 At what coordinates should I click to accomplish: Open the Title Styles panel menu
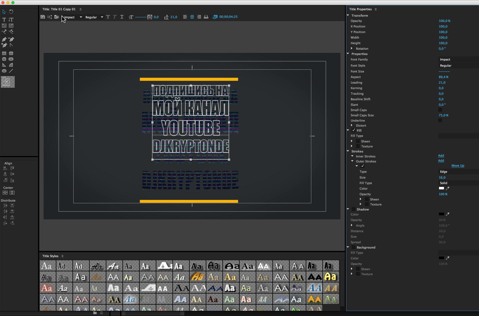[62, 256]
